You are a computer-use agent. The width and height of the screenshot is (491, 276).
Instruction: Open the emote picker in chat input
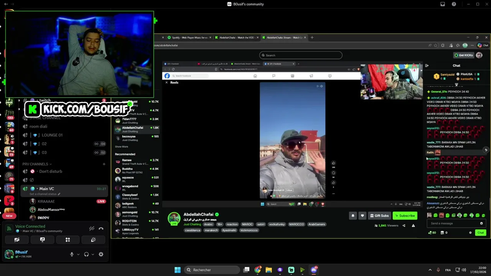pos(481,223)
